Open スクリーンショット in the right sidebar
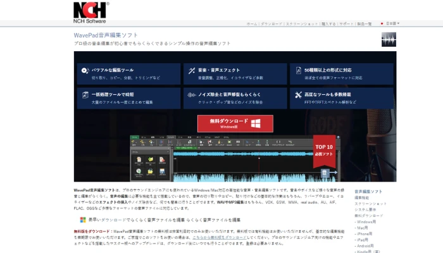Image resolution: width=443 pixels, height=253 pixels. pyautogui.click(x=370, y=204)
